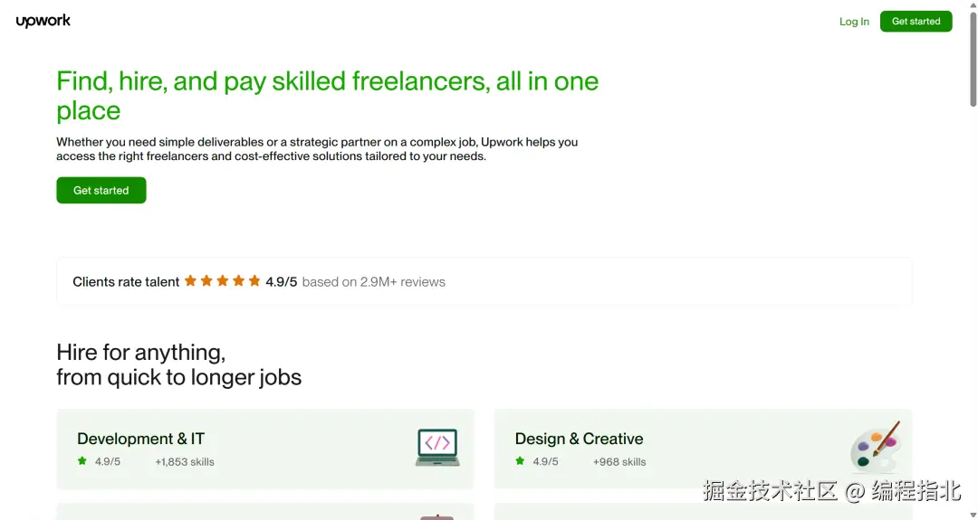
Task: Click the first orange rating star
Action: [190, 281]
